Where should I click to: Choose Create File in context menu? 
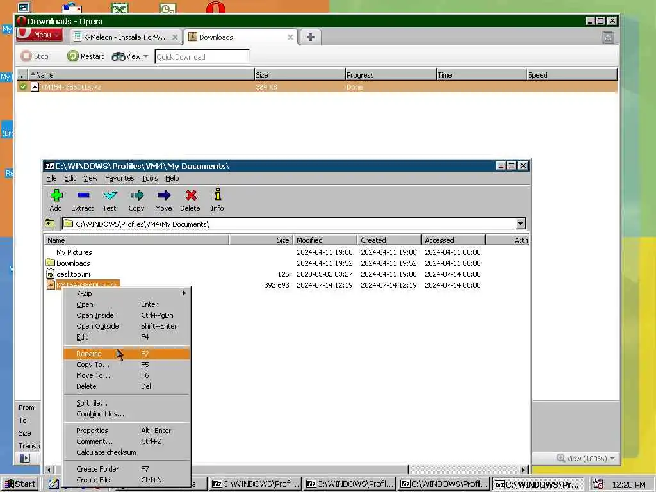coord(127,480)
